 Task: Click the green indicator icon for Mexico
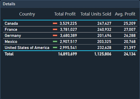(55, 42)
